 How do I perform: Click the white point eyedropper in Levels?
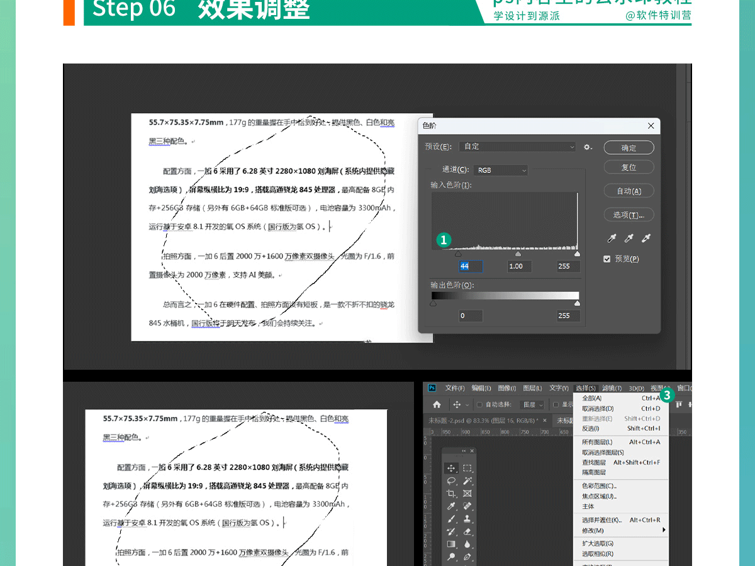[x=646, y=238]
